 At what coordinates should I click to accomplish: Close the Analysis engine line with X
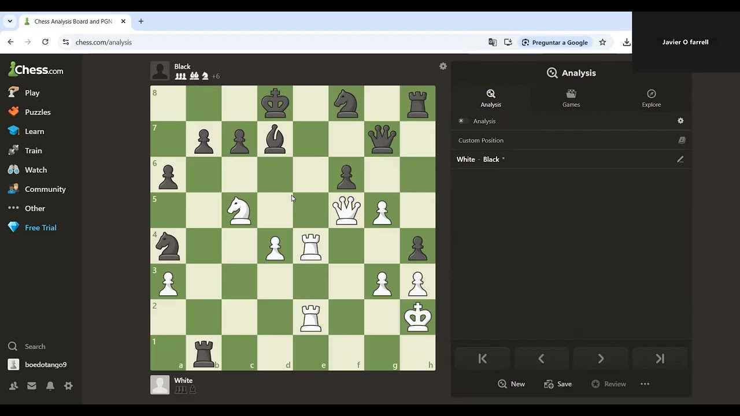[461, 121]
